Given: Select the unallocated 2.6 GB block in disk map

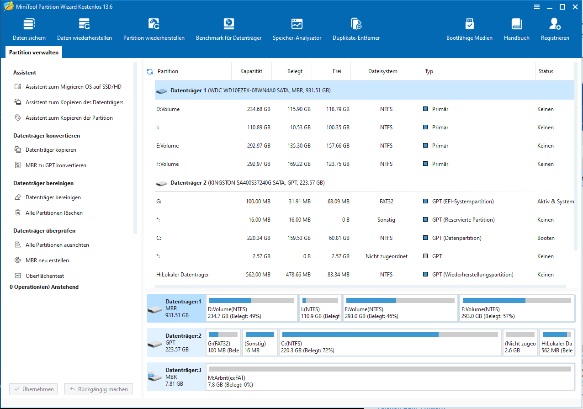Looking at the screenshot, I should click(520, 342).
